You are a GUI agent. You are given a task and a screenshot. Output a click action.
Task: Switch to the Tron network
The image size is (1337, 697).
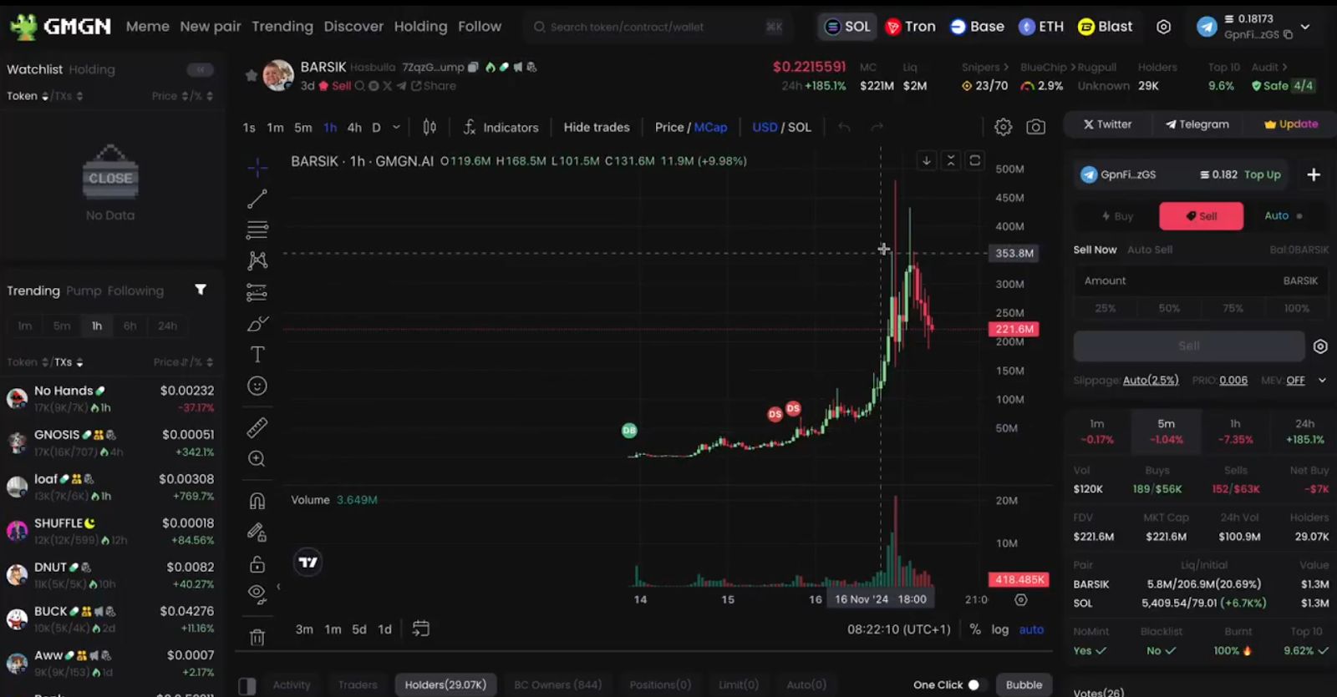click(911, 27)
